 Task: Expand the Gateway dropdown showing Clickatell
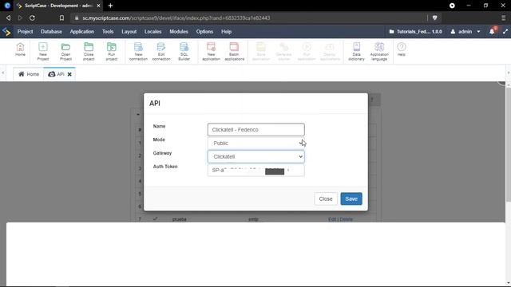tap(256, 156)
